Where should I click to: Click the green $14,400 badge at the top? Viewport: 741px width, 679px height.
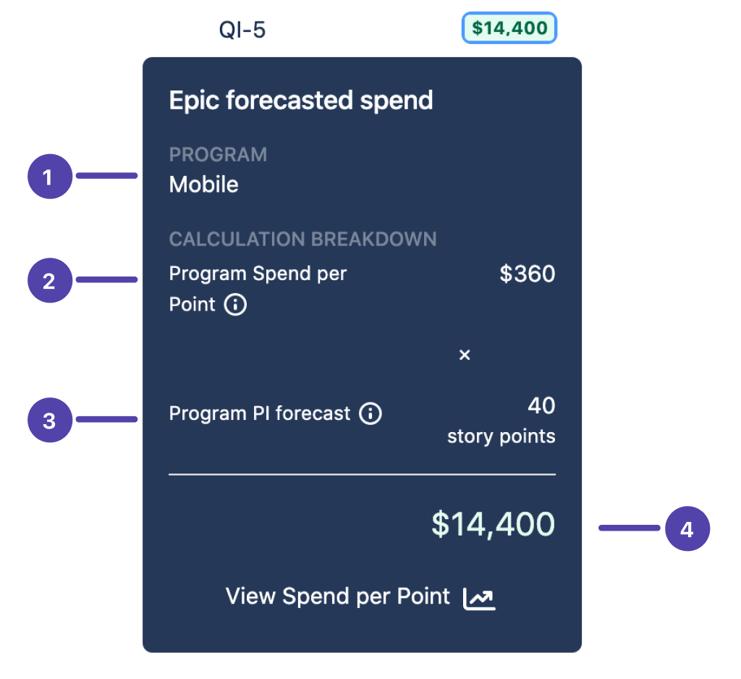509,28
